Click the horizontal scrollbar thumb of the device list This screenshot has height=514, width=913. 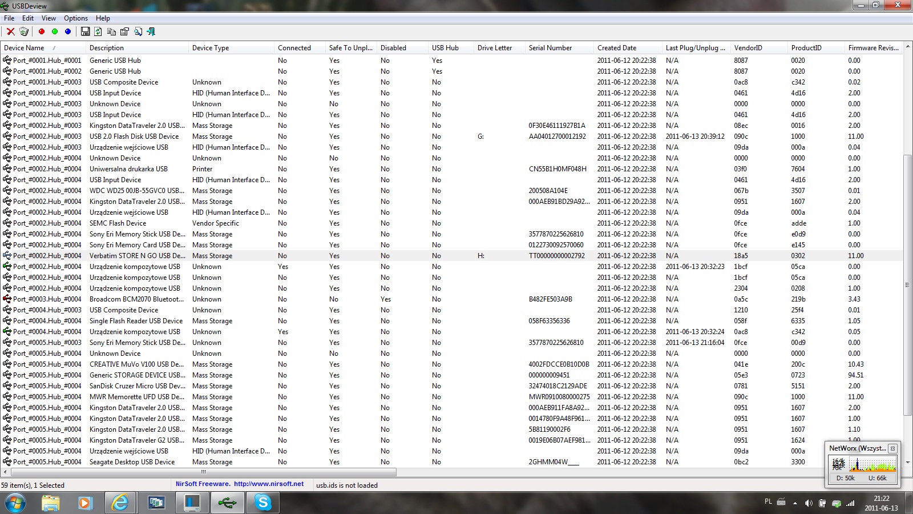click(203, 472)
